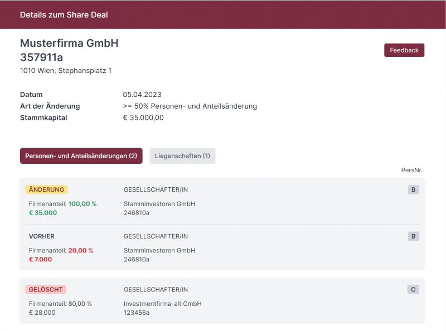Click the GELÖSCHT status badge
Viewport: 446px width, 331px height.
pos(46,289)
